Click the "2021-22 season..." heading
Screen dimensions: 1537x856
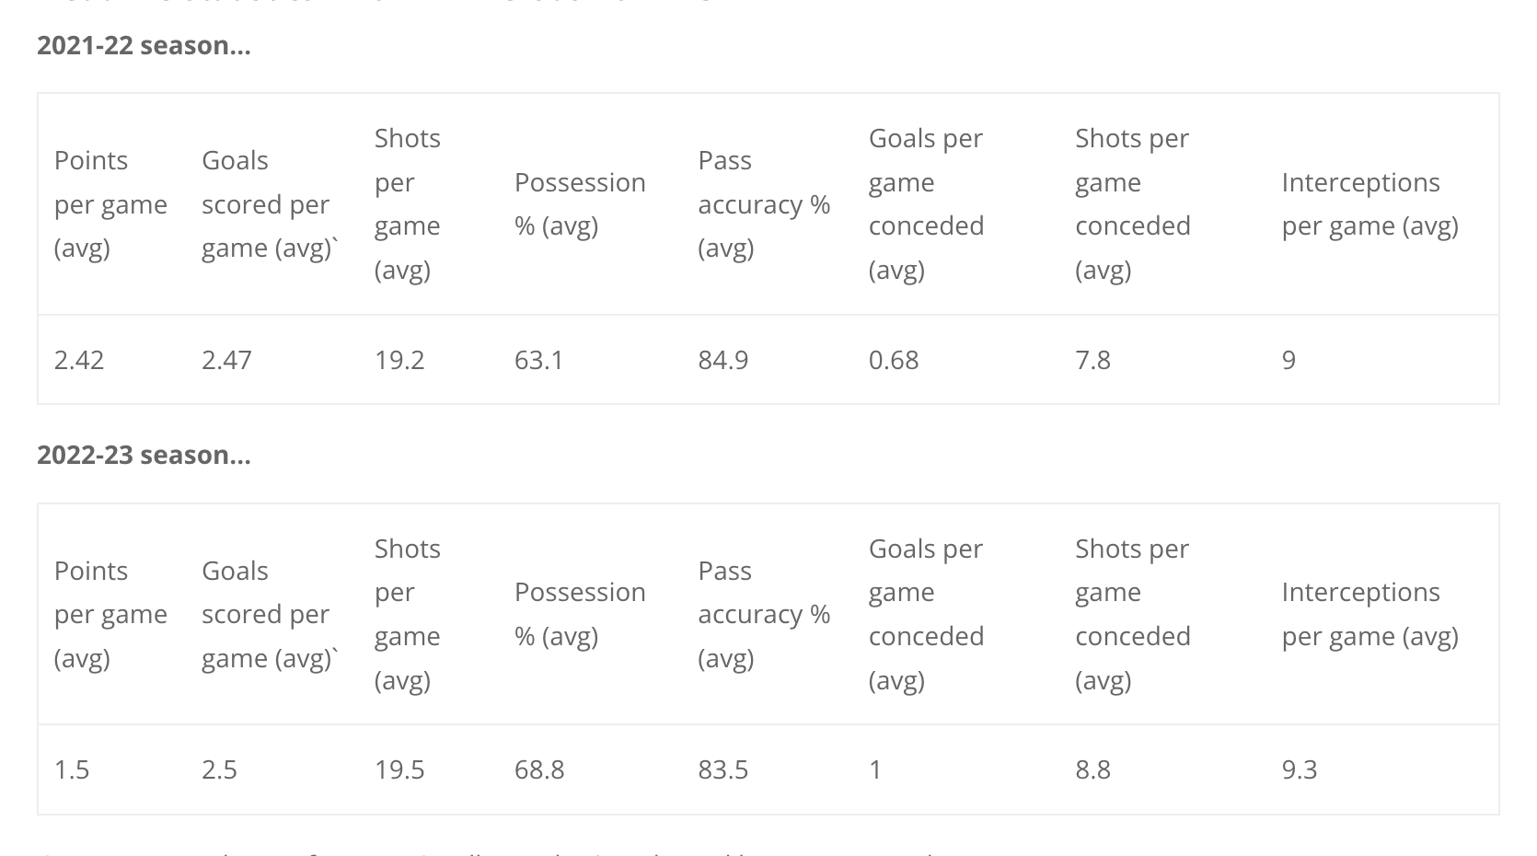tap(144, 45)
